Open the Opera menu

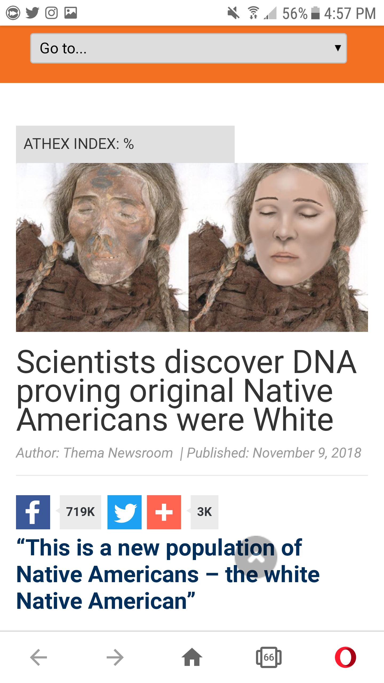click(x=346, y=657)
